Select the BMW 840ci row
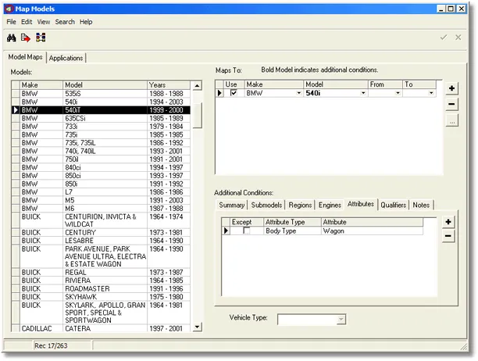 101,168
